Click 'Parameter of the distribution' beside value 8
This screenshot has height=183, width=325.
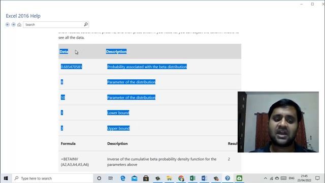click(x=131, y=82)
